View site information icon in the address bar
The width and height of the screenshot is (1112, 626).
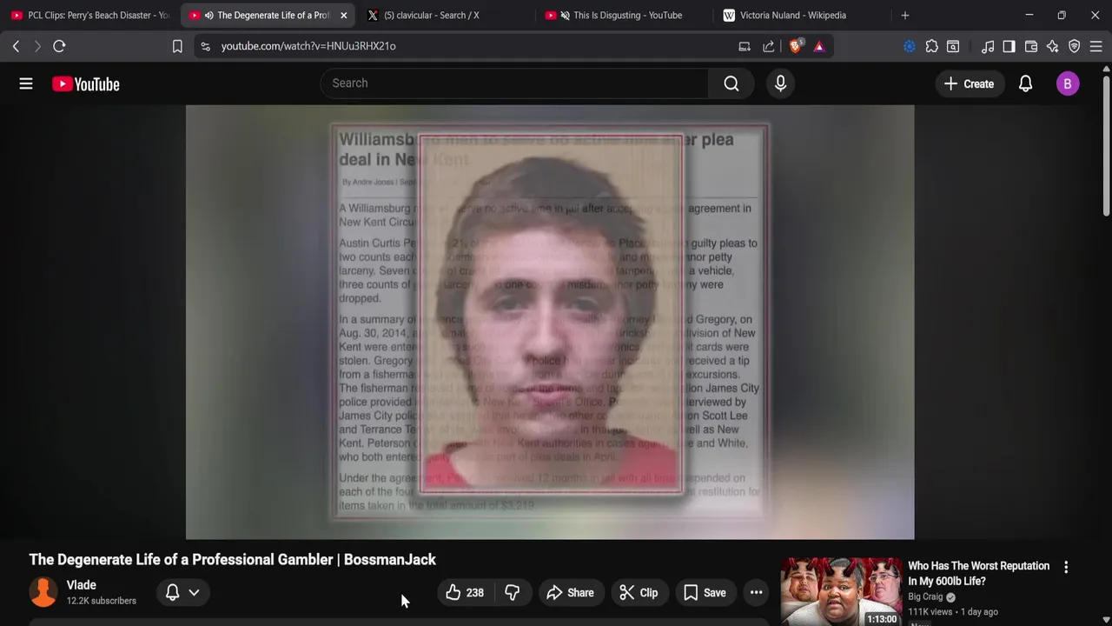tap(205, 46)
